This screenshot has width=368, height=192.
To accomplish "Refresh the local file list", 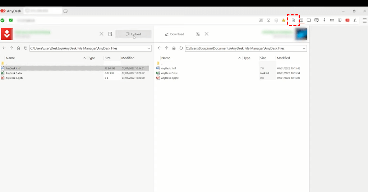I will point(26,48).
